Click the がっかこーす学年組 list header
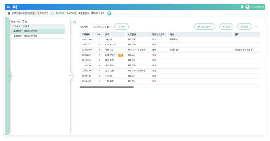This screenshot has height=141, width=270. (38, 26)
